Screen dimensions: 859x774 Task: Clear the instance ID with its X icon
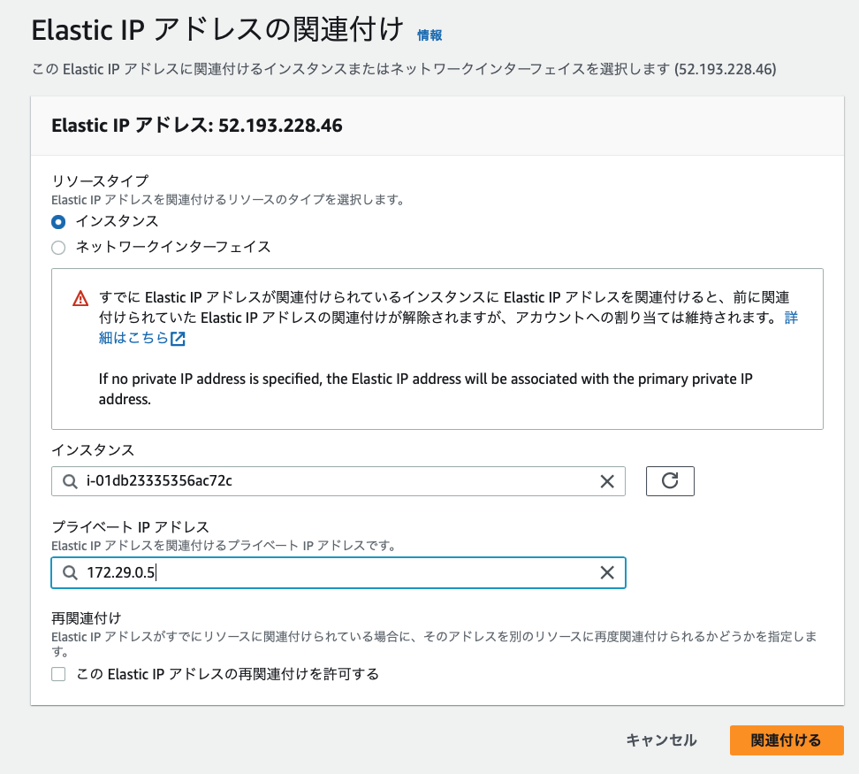[x=607, y=481]
